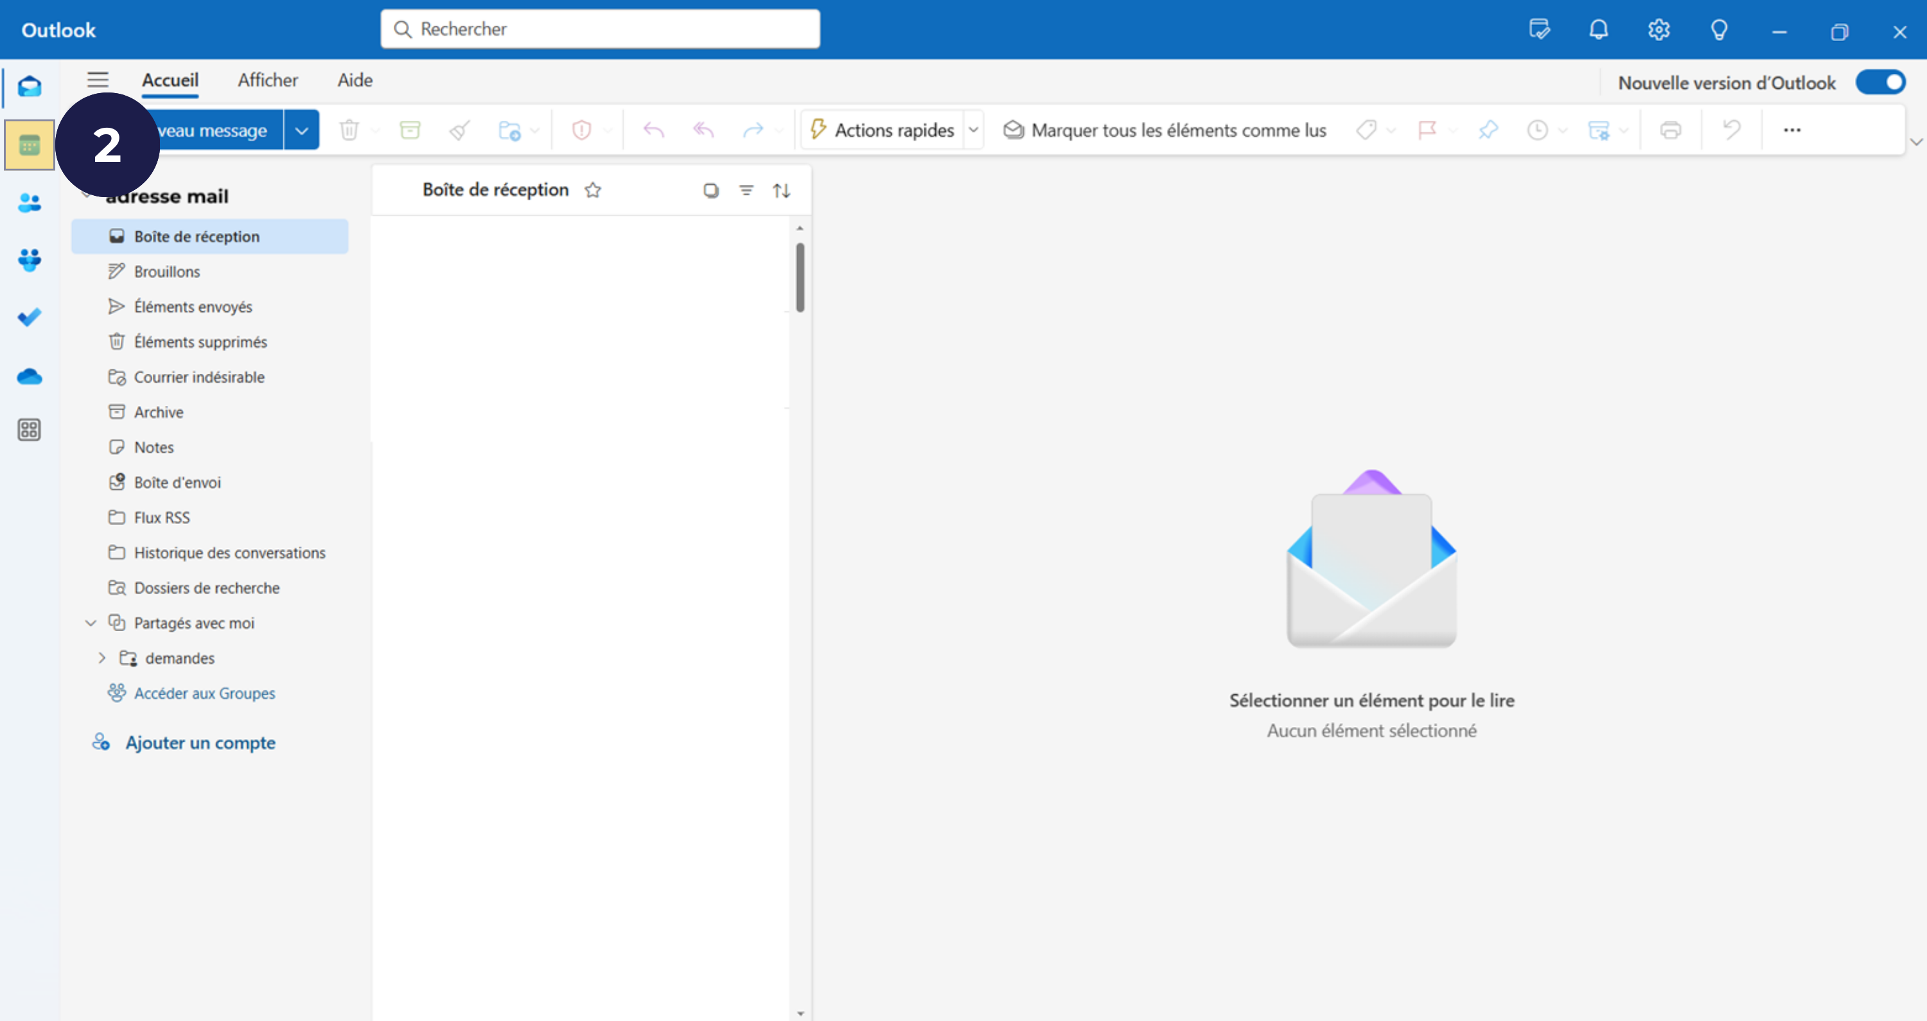
Task: Open OneDrive cloud icon in sidebar
Action: [29, 376]
